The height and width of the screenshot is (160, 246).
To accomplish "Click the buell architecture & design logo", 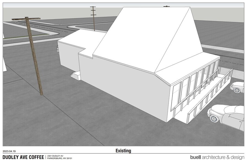I will (217, 156).
